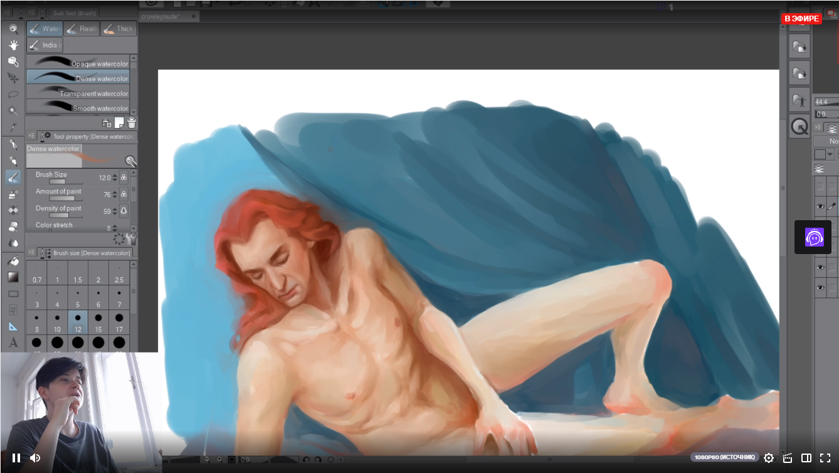The height and width of the screenshot is (473, 839).
Task: Open Tool property panel menu icon
Action: tap(32, 136)
